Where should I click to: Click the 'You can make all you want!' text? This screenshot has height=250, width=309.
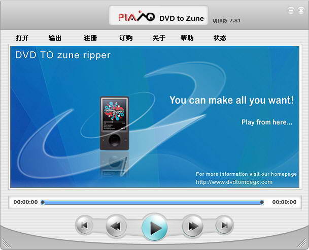pyautogui.click(x=231, y=100)
